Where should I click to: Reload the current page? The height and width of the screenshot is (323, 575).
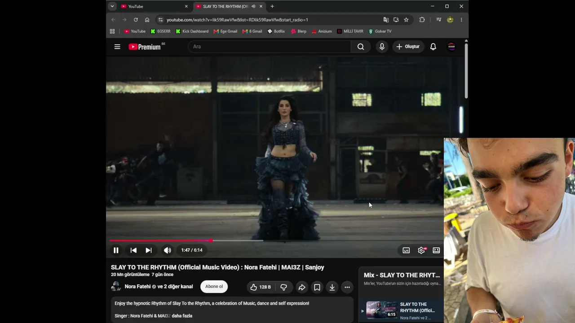(x=136, y=20)
